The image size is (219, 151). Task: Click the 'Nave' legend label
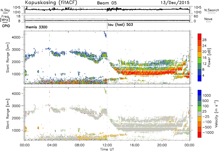coord(208,19)
